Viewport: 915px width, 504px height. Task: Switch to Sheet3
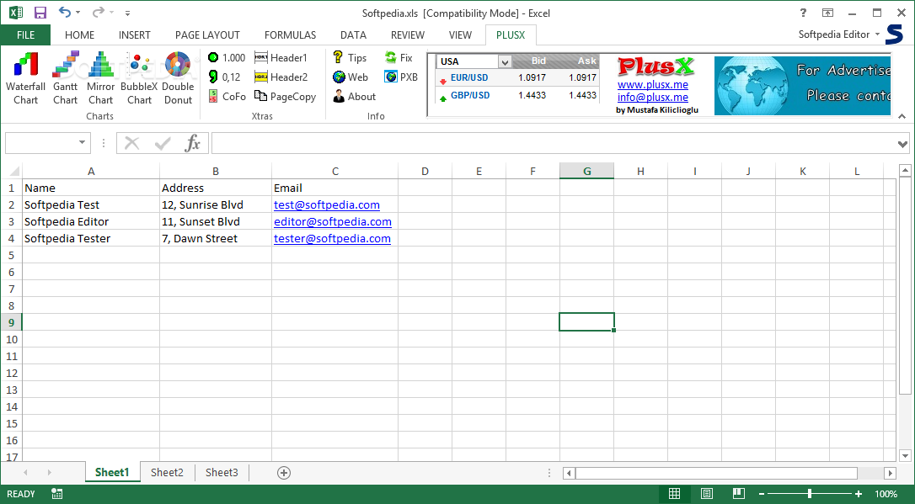coord(222,473)
